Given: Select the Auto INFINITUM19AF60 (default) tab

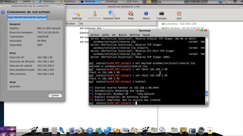Looking at the screenshot, I should (x=27, y=17).
